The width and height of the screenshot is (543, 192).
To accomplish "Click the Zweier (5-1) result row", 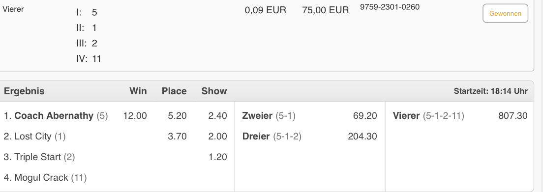I will pyautogui.click(x=309, y=115).
